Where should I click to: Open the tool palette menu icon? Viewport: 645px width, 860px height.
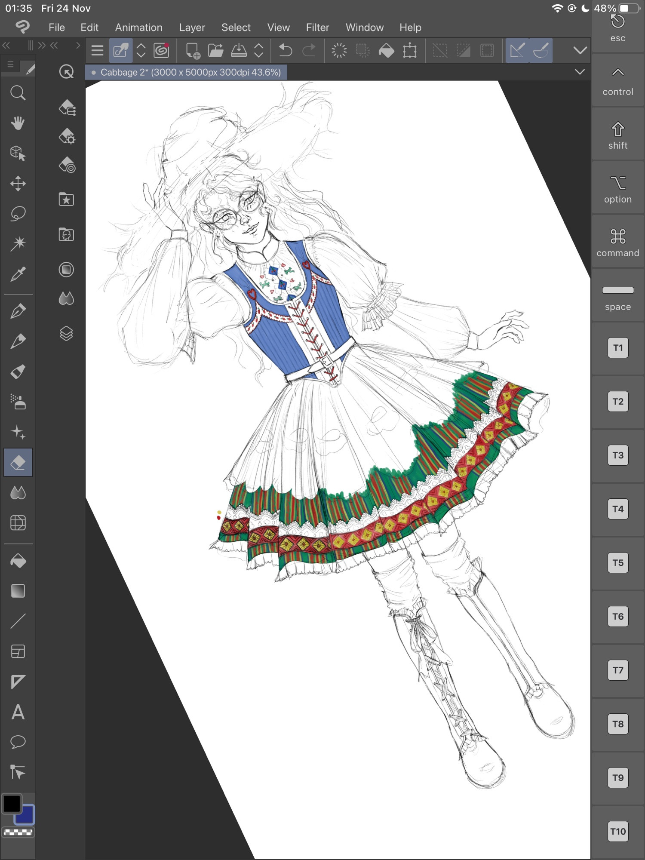click(11, 64)
